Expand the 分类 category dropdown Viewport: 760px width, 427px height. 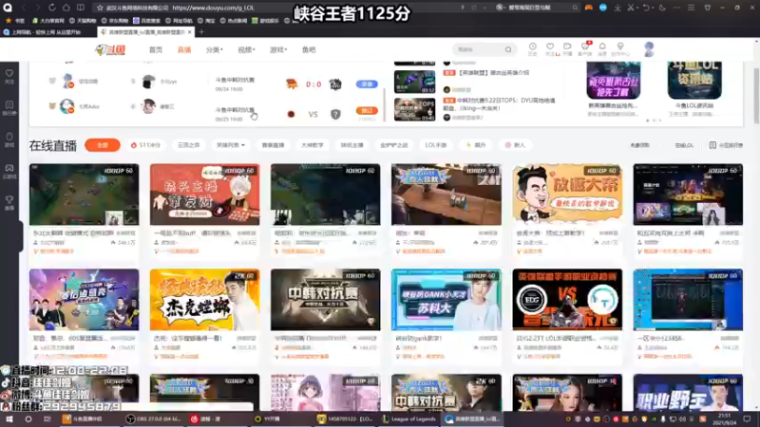[215, 50]
